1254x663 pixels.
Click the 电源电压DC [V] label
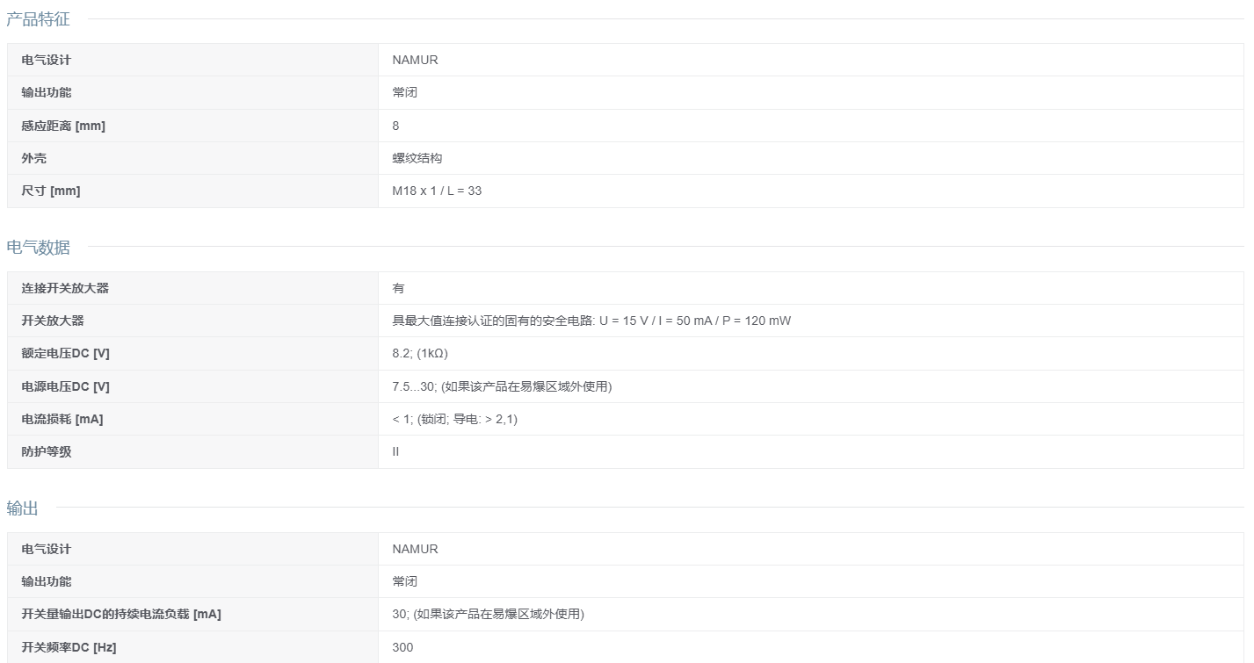point(66,386)
